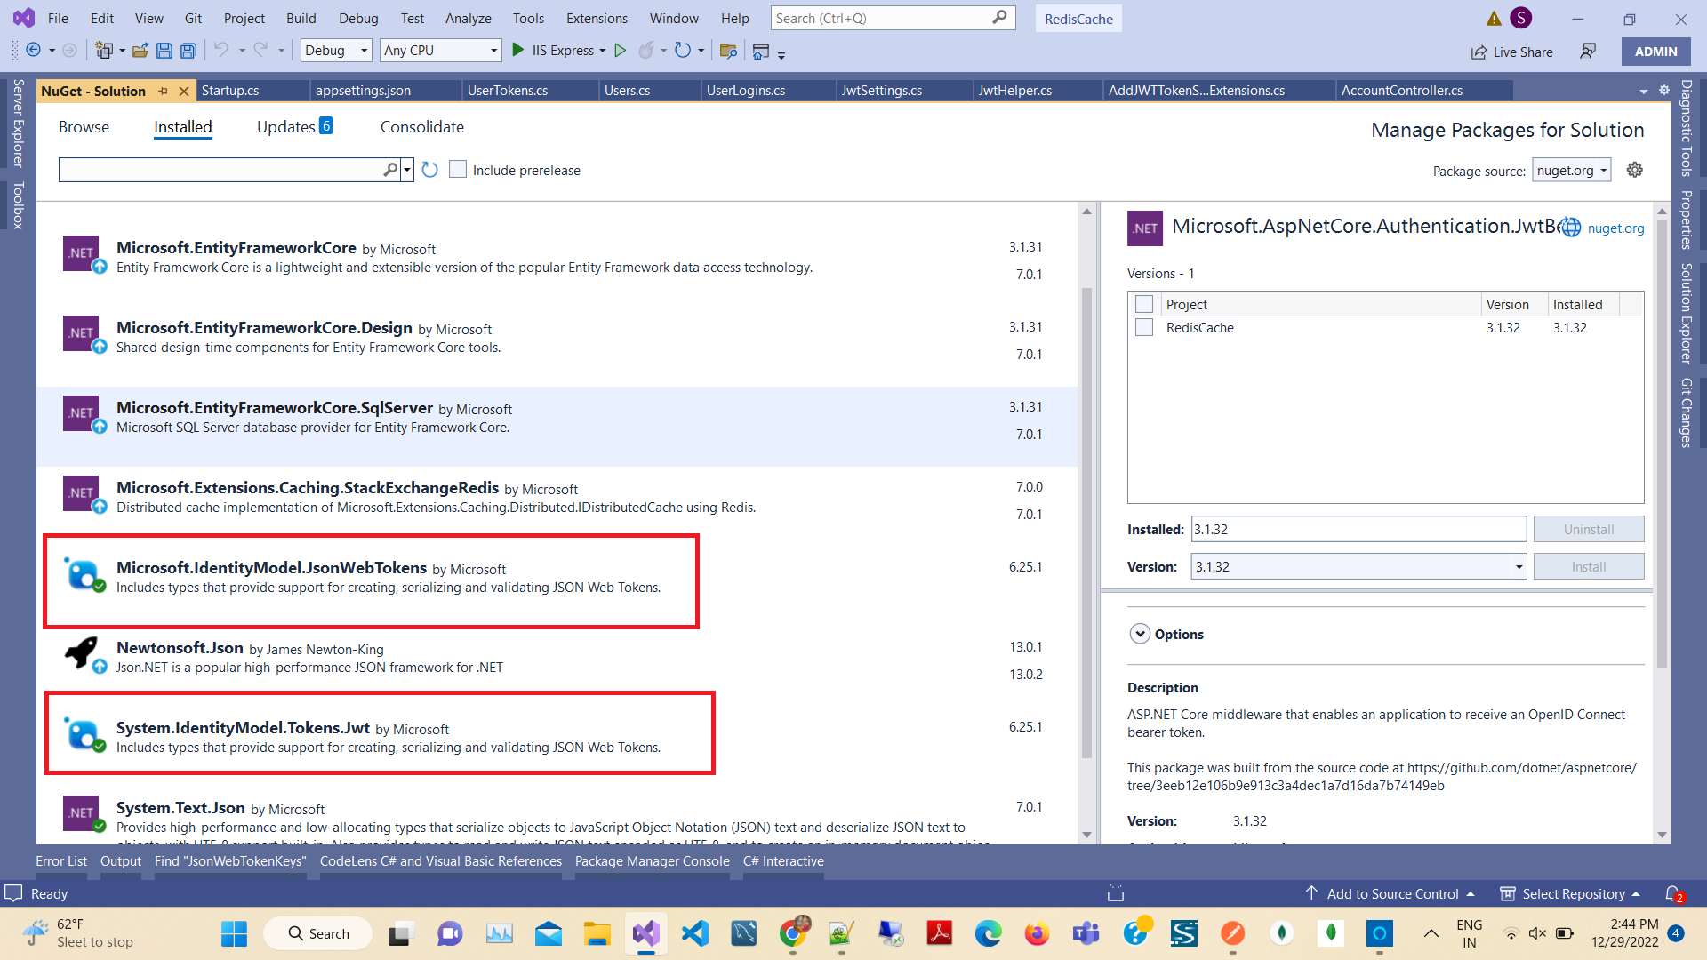
Task: Pin the NuGet - Solution tab
Action: click(164, 91)
